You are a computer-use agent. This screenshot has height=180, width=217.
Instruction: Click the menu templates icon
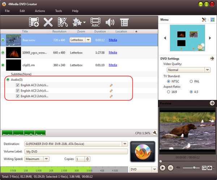[212, 20]
